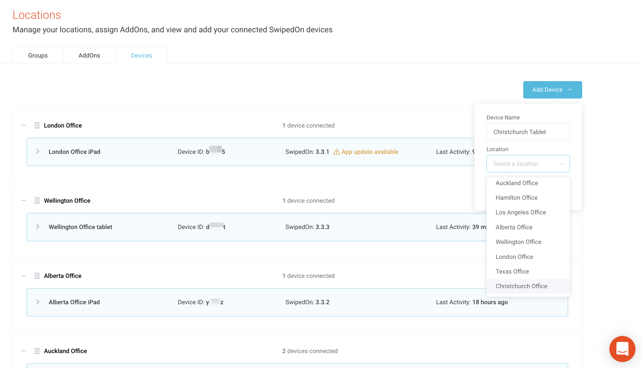Switch to the AddOns tab
The height and width of the screenshot is (368, 642).
(89, 55)
